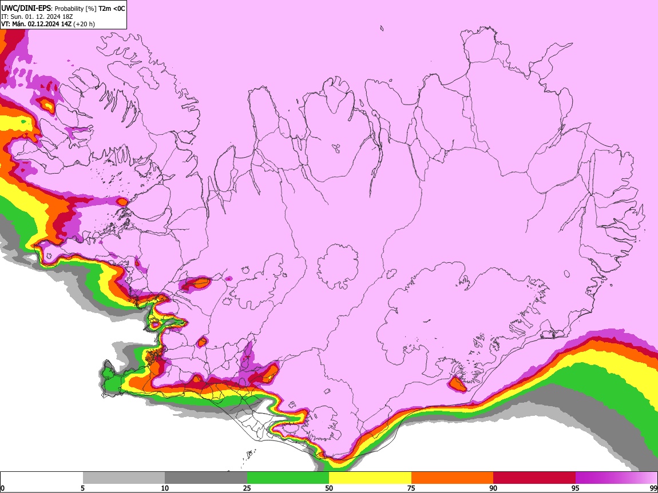Click the legend label 5

tap(82, 488)
